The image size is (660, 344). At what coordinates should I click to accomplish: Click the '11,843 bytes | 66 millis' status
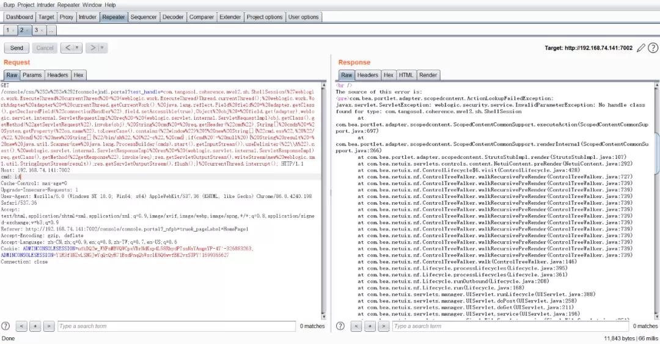pyautogui.click(x=631, y=338)
